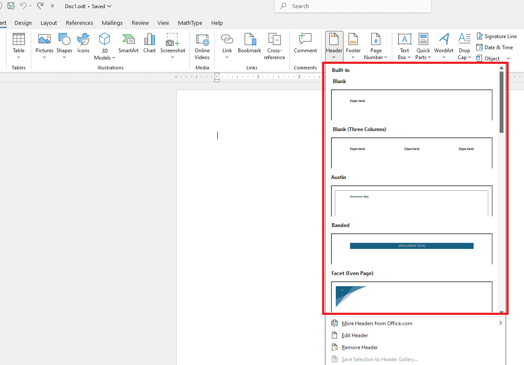
Task: Insert a Chart
Action: [150, 43]
